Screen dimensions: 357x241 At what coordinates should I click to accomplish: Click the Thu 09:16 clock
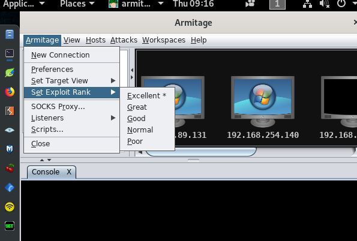pyautogui.click(x=193, y=4)
